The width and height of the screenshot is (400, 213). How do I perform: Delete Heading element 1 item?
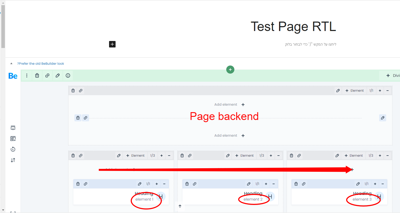click(x=78, y=184)
